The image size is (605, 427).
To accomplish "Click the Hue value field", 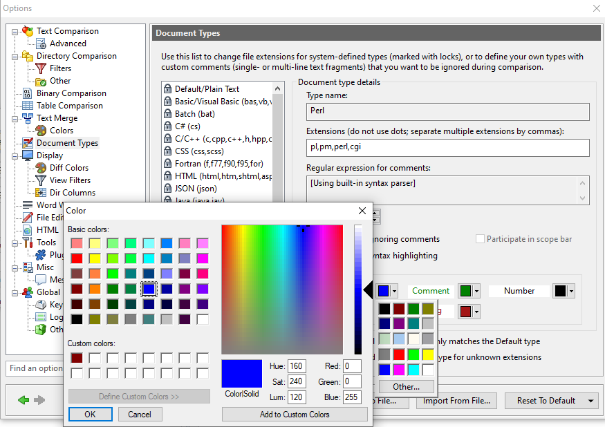I will 297,366.
